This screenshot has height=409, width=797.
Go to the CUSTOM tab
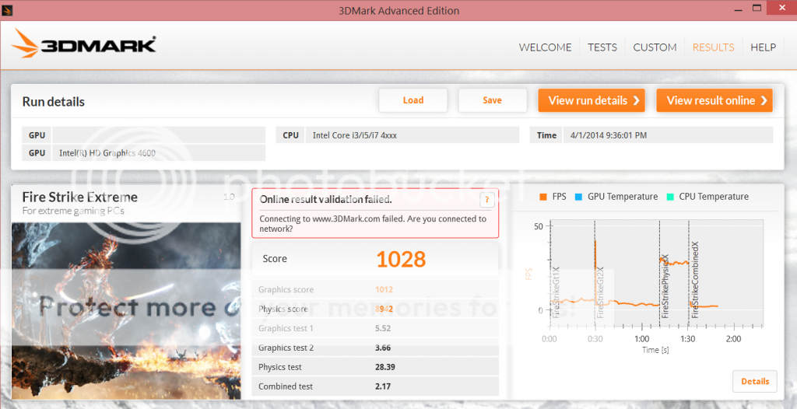[655, 47]
